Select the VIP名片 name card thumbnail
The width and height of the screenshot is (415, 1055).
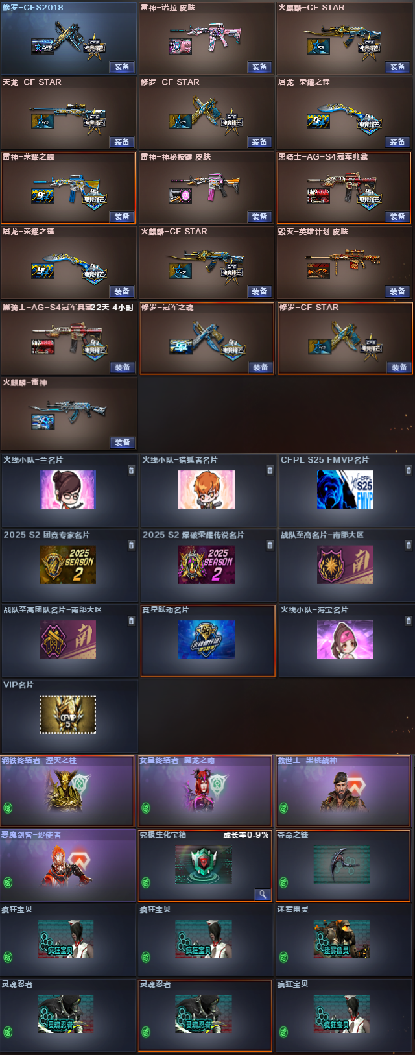pyautogui.click(x=68, y=714)
